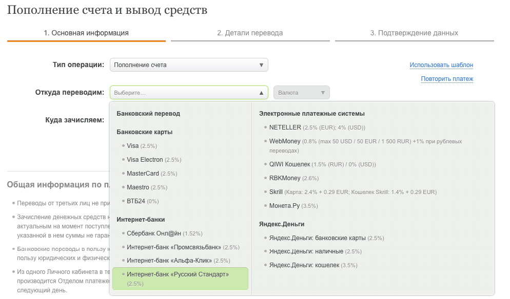Open the Тип операции dropdown
The image size is (510, 299).
pyautogui.click(x=188, y=65)
